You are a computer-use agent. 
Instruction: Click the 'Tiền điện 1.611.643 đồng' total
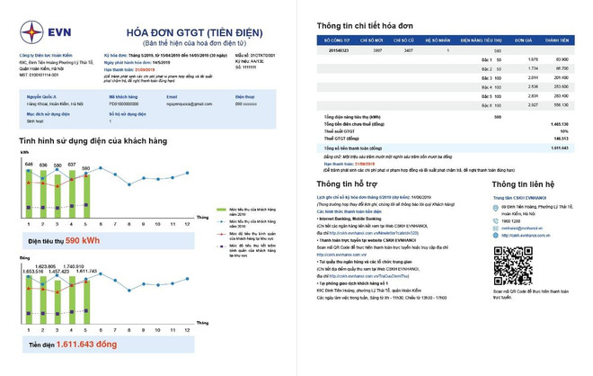(x=72, y=345)
